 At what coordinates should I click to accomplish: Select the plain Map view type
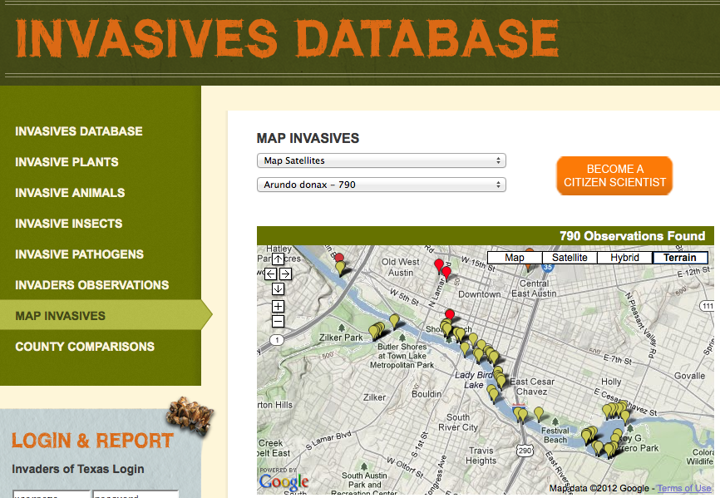click(514, 258)
